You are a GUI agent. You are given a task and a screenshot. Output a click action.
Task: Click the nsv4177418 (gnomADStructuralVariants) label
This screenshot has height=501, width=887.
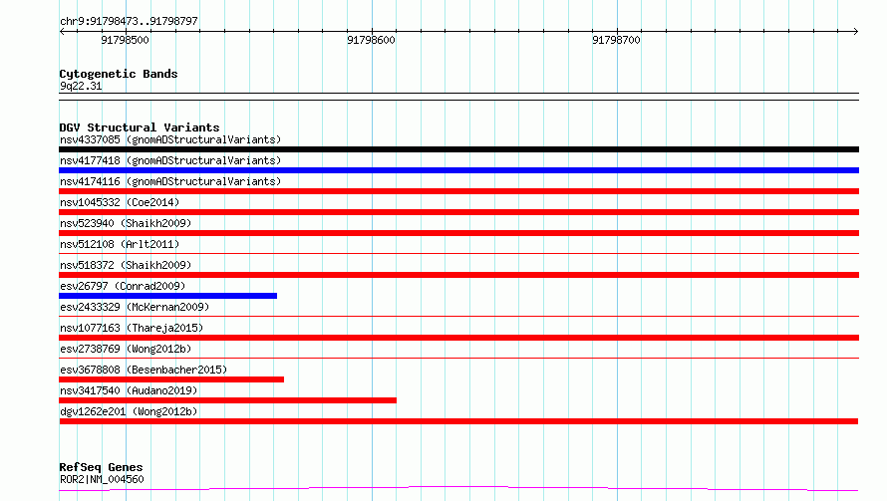(x=170, y=160)
